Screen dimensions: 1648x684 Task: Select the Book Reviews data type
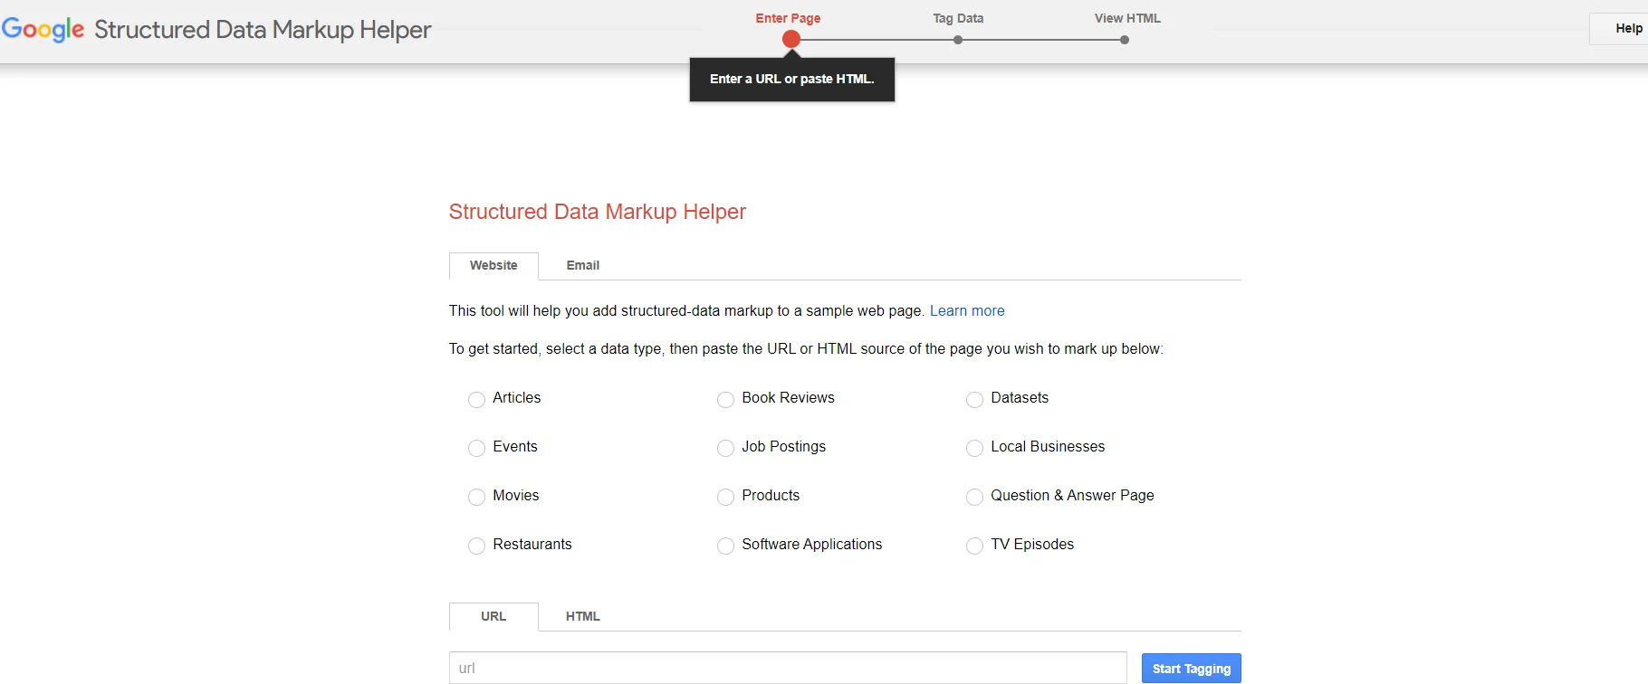click(725, 399)
